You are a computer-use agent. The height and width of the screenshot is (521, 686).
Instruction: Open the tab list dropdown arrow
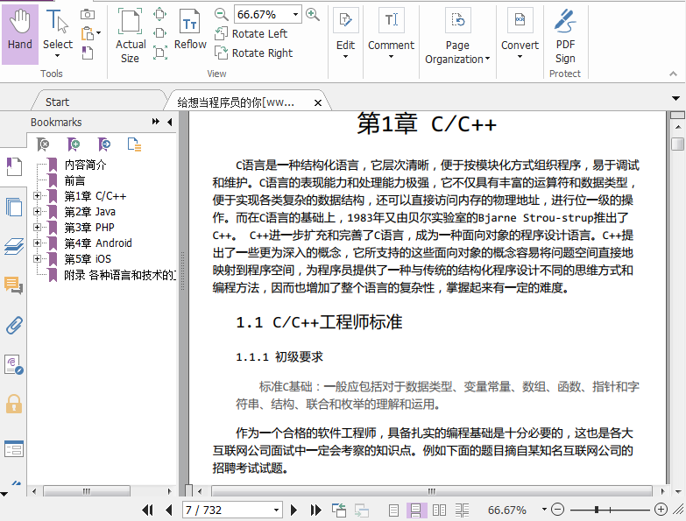(x=675, y=99)
